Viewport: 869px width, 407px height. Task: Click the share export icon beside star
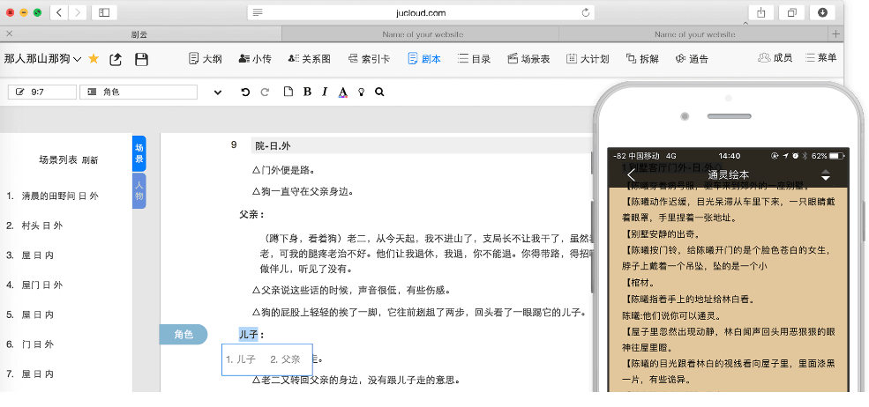pyautogui.click(x=116, y=59)
